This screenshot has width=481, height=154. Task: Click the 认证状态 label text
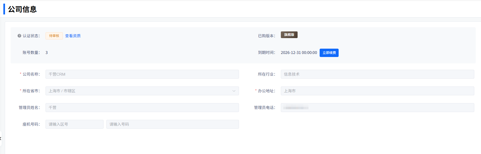31,36
